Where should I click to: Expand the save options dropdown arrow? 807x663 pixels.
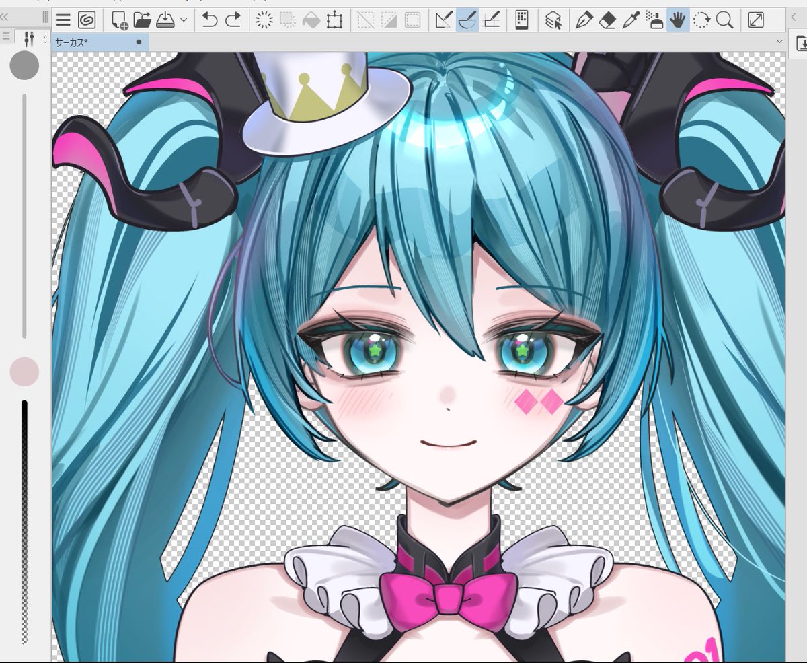click(184, 20)
